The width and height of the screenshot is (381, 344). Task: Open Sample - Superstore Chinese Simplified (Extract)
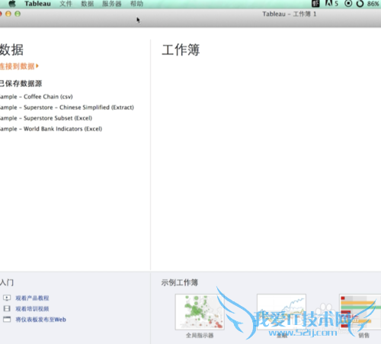tap(67, 108)
